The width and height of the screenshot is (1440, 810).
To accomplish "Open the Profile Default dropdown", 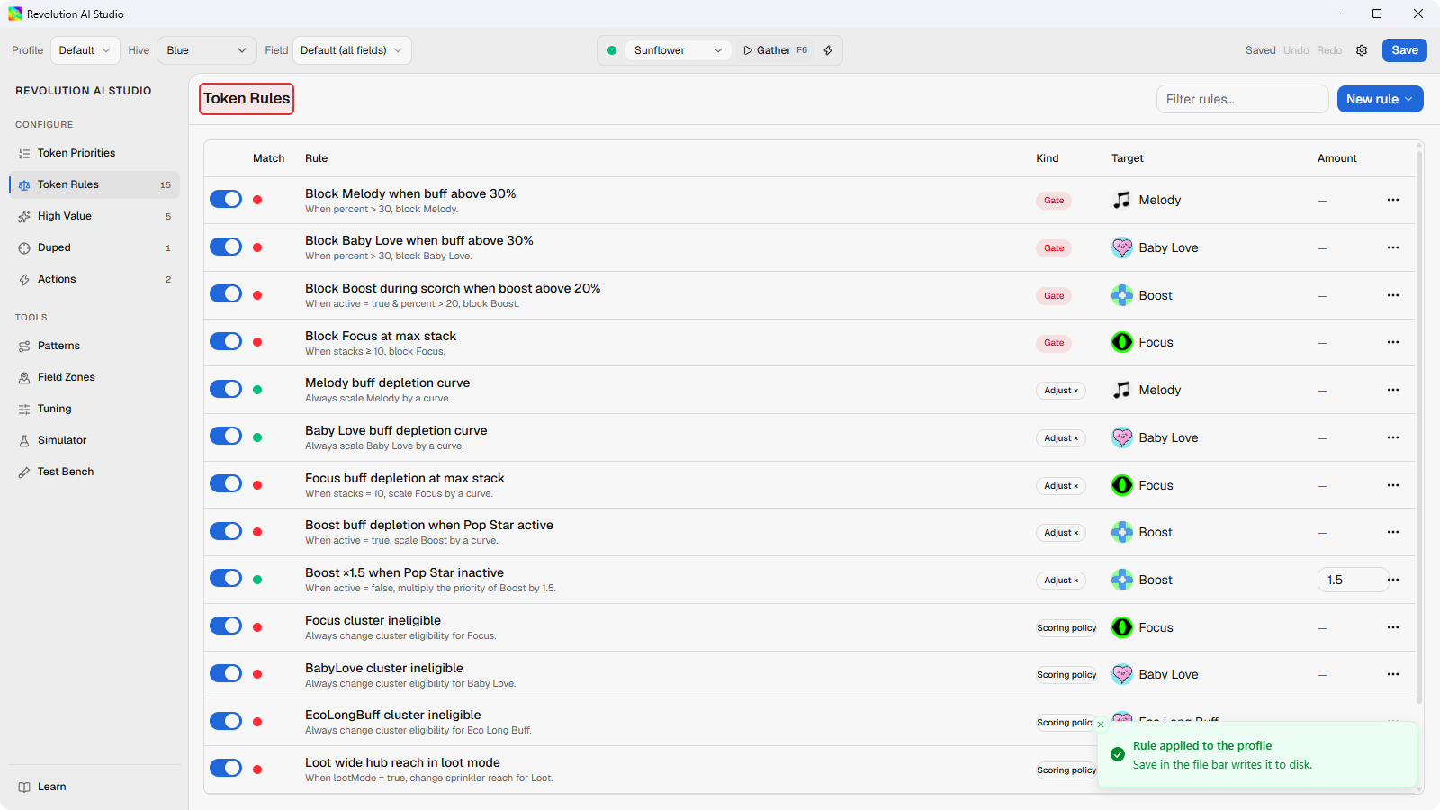I will pos(85,50).
